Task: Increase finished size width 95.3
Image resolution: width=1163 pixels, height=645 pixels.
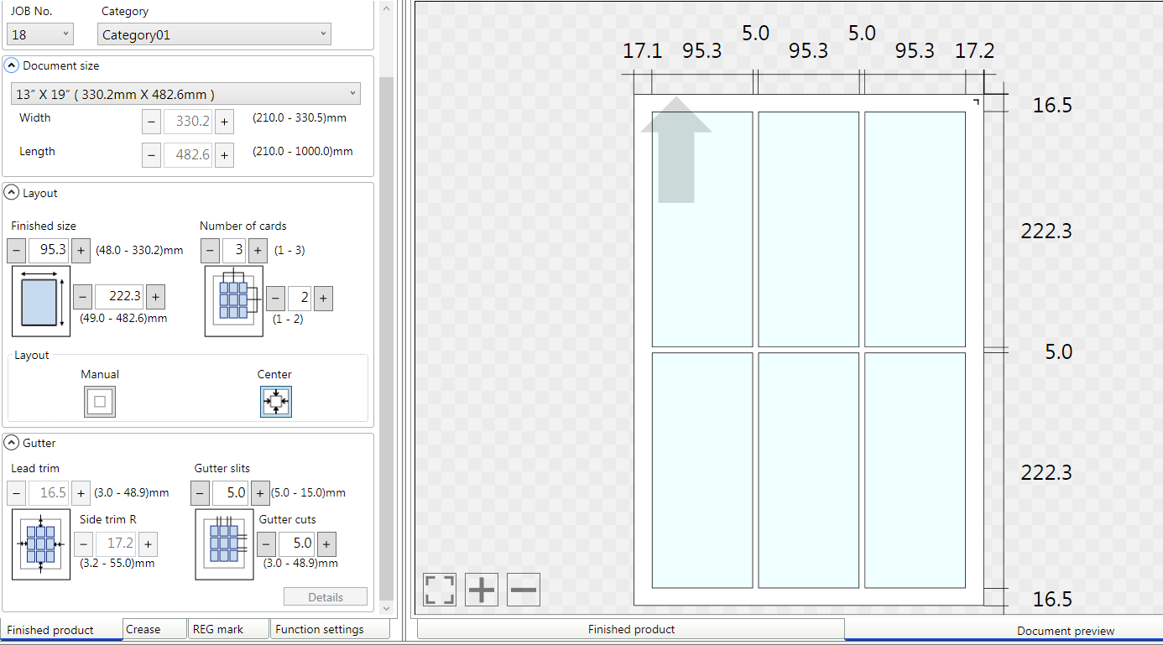Action: click(x=81, y=250)
